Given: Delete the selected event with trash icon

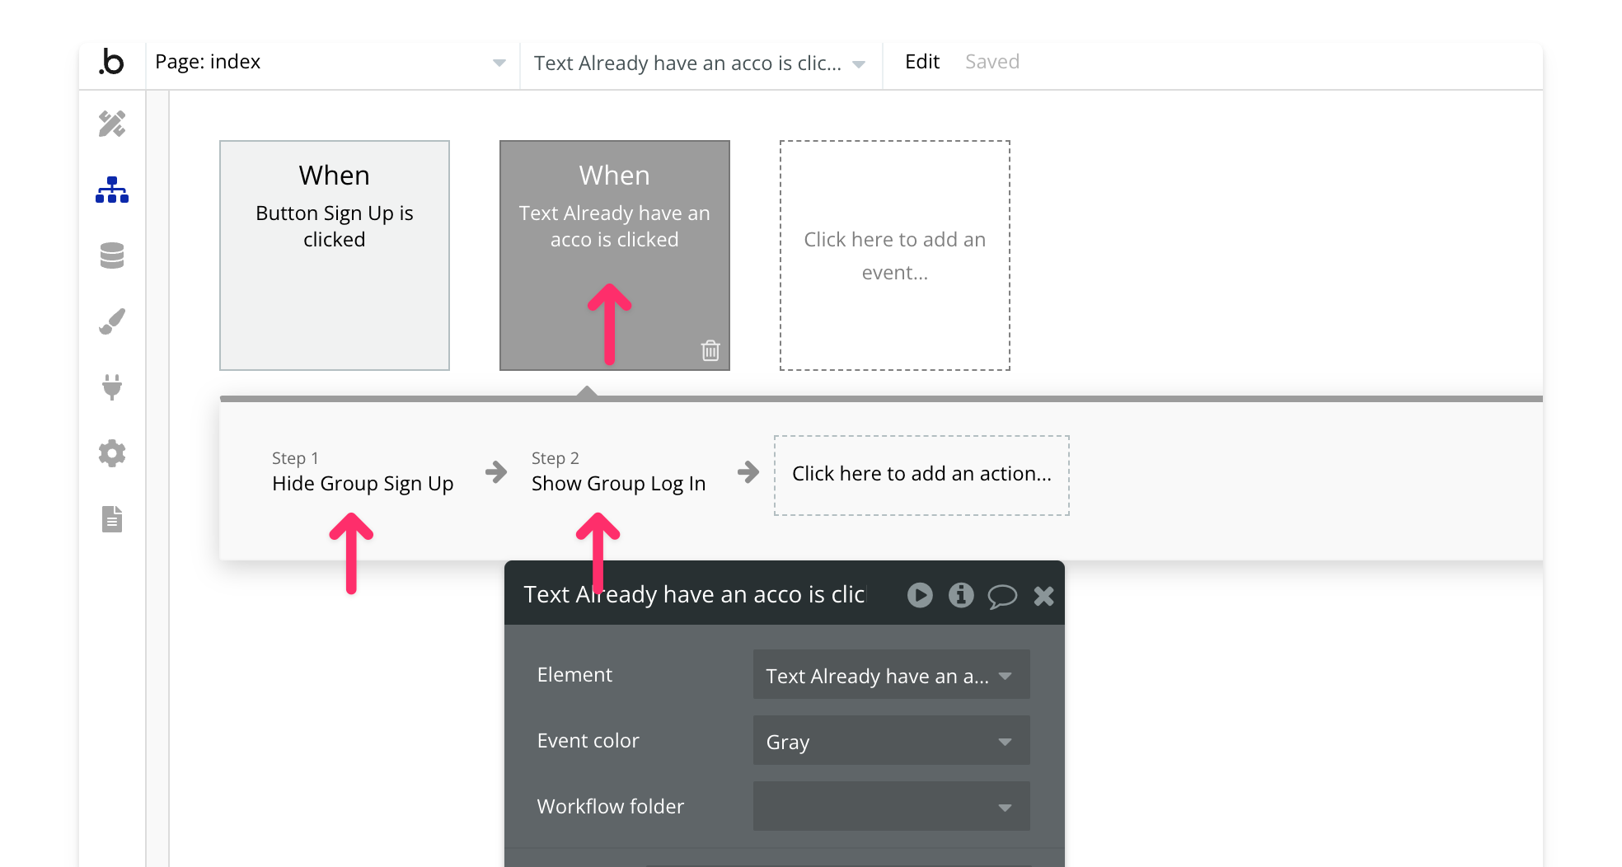Looking at the screenshot, I should (x=710, y=350).
